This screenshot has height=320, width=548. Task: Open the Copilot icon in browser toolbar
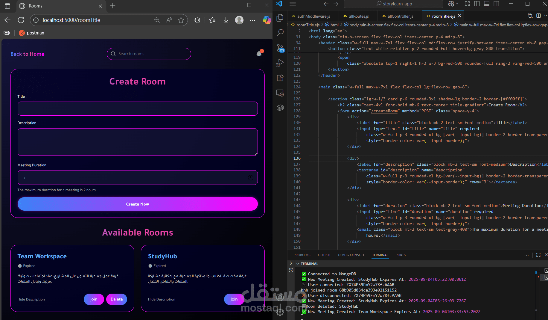coord(267,20)
